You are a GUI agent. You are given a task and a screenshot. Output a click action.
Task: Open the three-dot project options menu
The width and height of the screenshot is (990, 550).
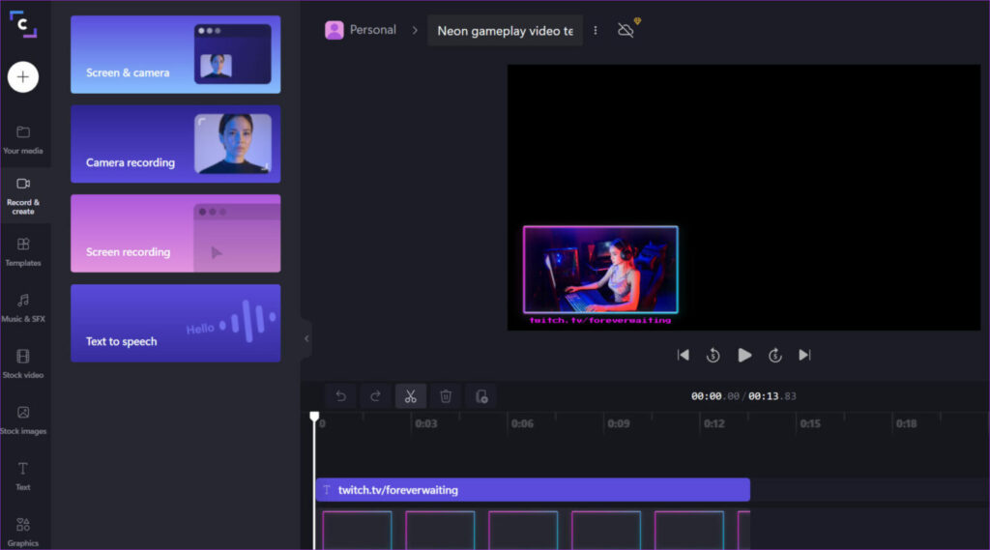(596, 30)
